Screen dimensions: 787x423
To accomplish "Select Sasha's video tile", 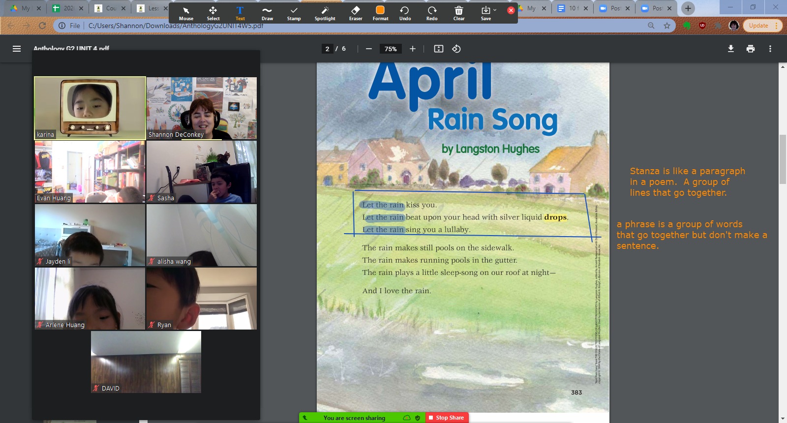I will pos(202,172).
